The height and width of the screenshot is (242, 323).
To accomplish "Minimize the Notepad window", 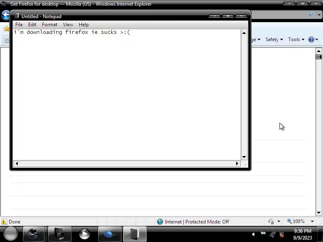I will pyautogui.click(x=214, y=16).
